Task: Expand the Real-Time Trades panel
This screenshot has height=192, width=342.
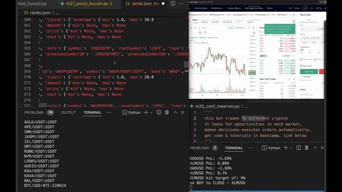Action: tap(289, 79)
